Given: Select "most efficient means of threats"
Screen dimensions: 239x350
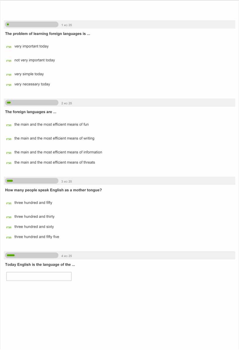Looking at the screenshot, I should tap(9, 163).
